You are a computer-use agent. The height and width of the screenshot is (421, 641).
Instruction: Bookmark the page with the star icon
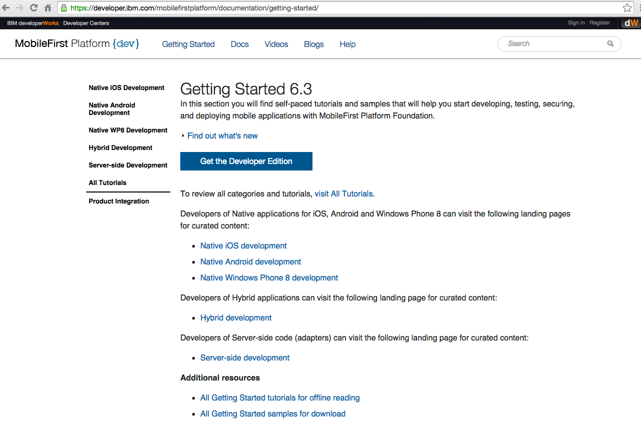click(627, 8)
